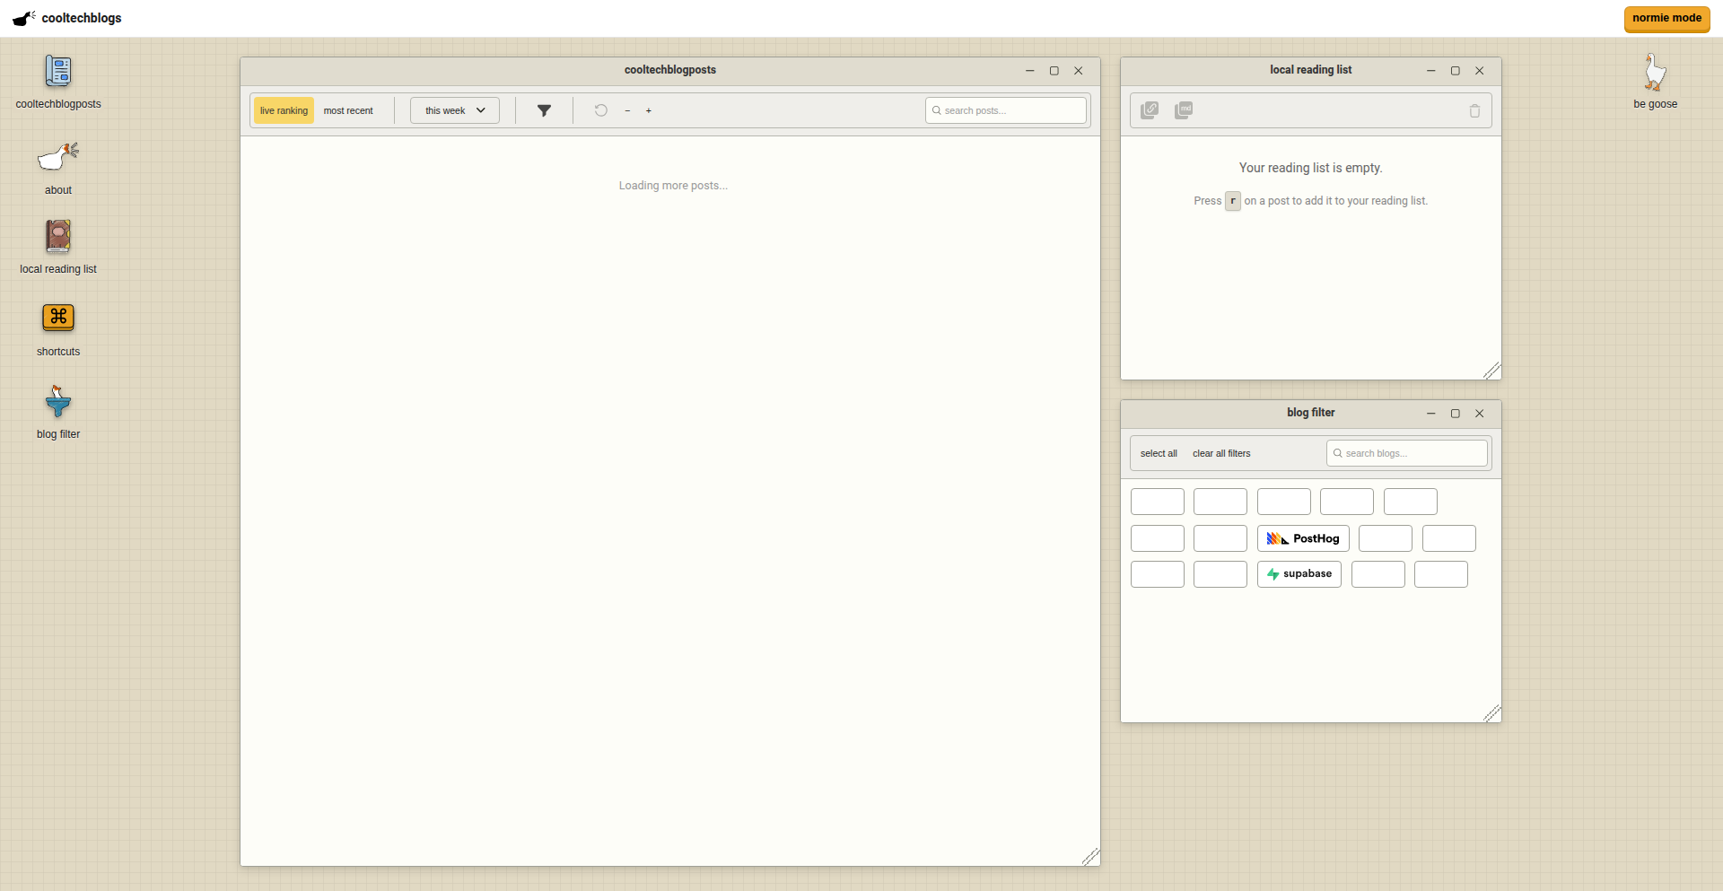Screen dimensions: 1723x891
Task: Switch sorting to most recent
Action: 348,110
